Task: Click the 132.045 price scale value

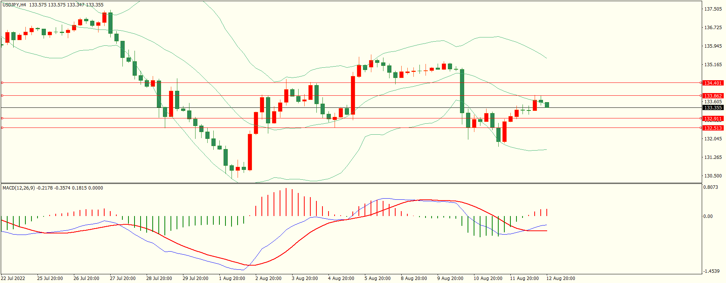Action: (713, 138)
